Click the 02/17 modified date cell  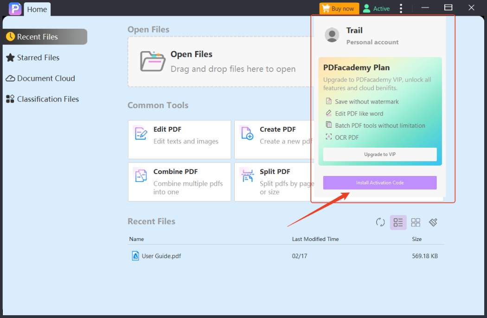point(300,256)
